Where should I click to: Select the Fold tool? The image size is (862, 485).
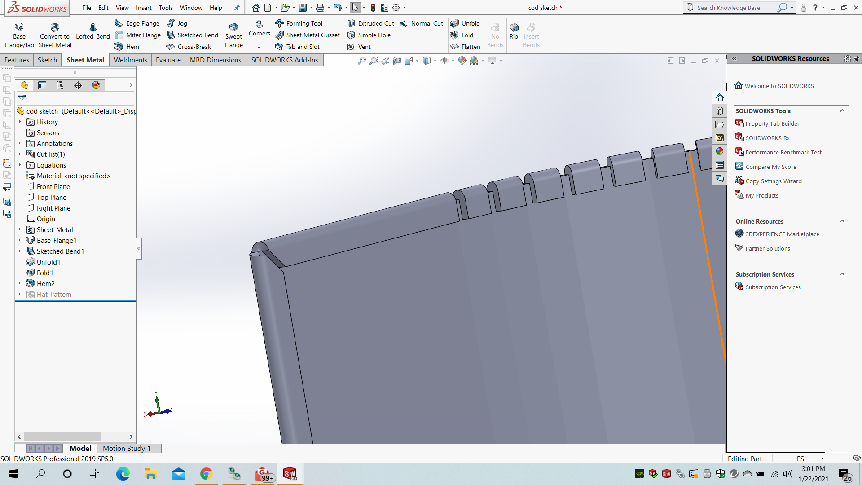(462, 35)
